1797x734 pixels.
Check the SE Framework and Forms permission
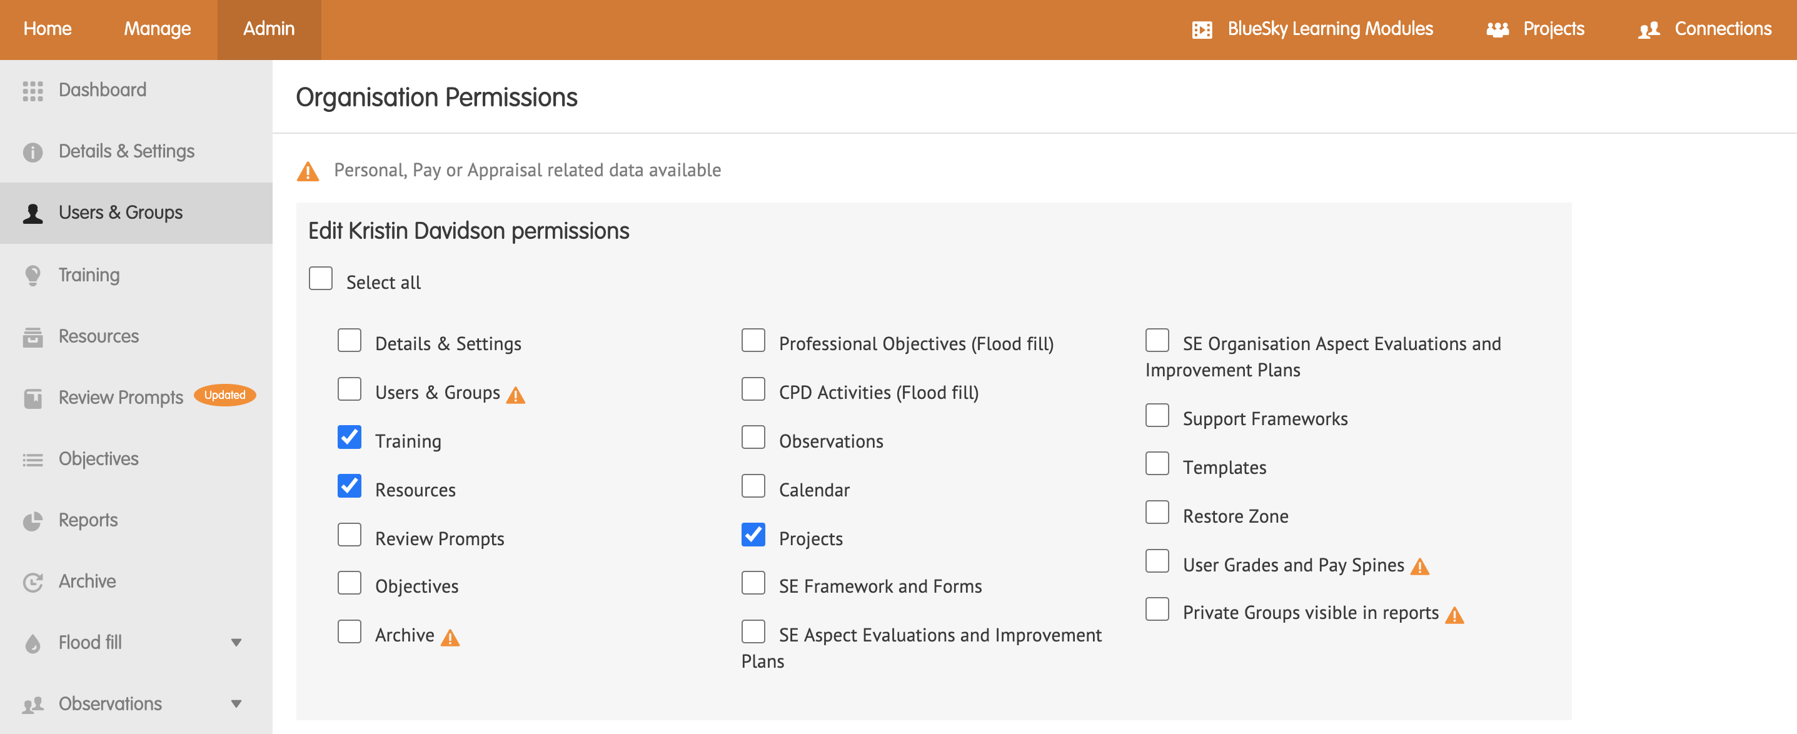point(753,583)
